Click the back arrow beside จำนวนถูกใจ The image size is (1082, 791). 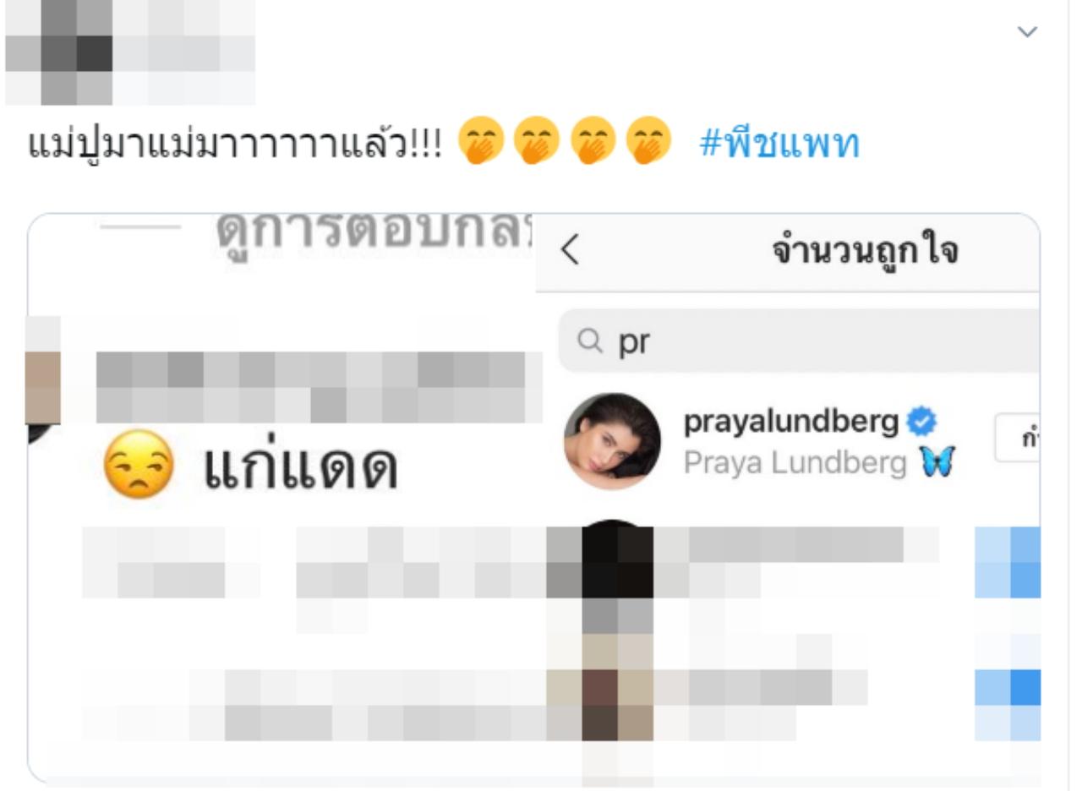click(x=571, y=250)
